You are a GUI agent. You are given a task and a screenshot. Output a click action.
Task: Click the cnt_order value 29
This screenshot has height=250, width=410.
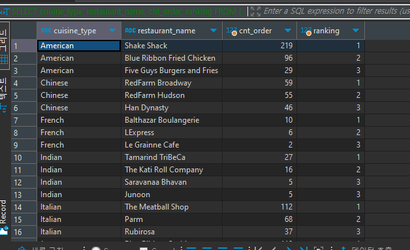coord(259,70)
